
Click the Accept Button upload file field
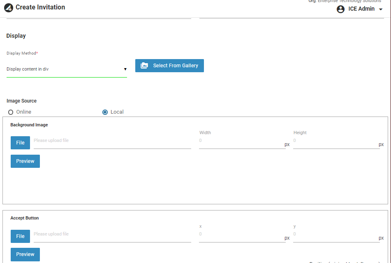tap(112, 234)
